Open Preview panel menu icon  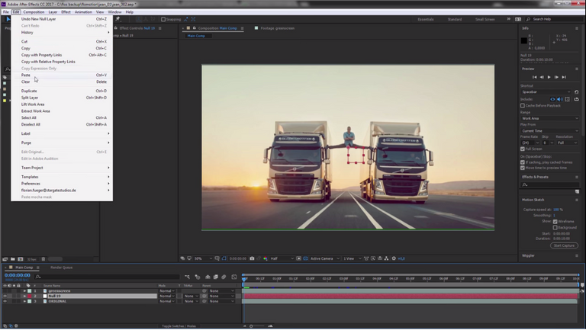tap(577, 69)
